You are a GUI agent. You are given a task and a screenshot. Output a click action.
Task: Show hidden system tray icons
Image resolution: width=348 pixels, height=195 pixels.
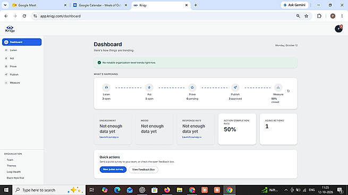(286, 190)
